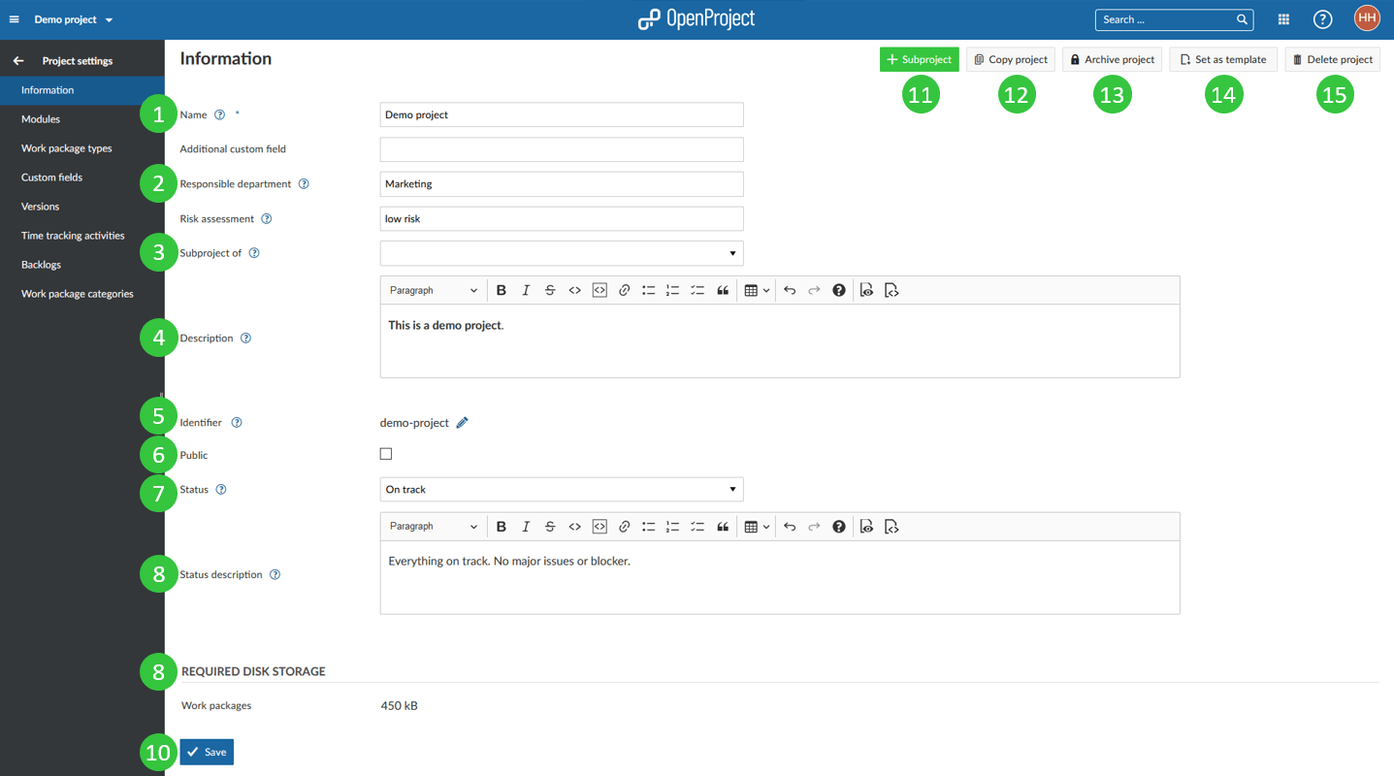Open the Status dropdown showing On track

[x=562, y=489]
